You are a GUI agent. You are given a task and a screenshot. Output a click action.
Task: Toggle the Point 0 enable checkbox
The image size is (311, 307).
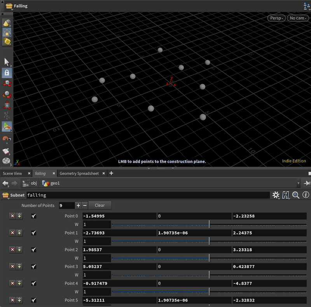click(x=34, y=216)
